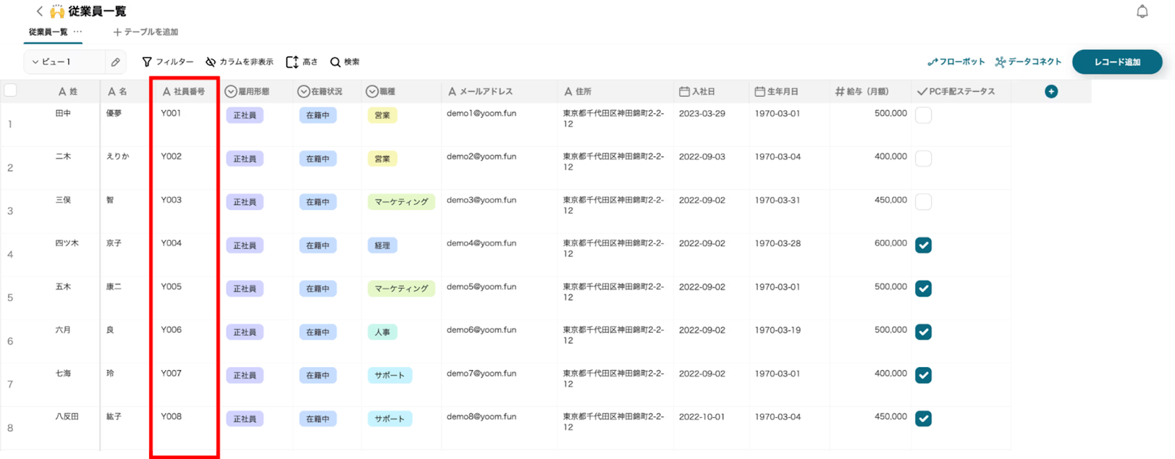Check PC手配ステータス for row Y003
Viewport: 1175px width, 459px height.
923,202
